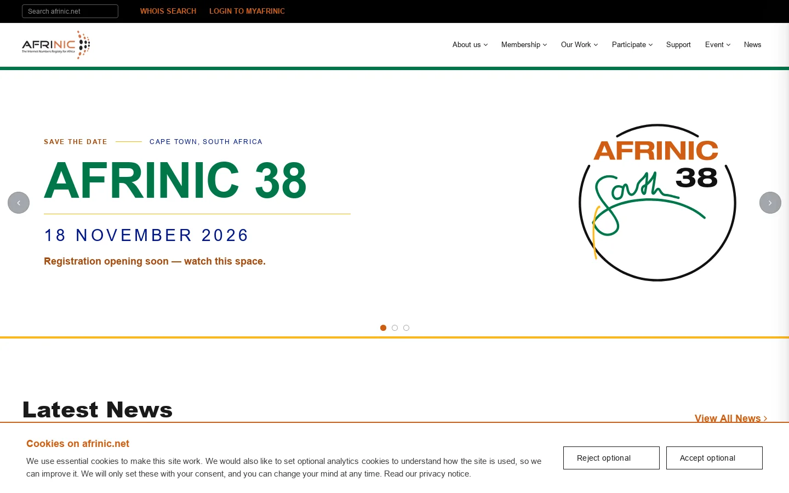Click the Cookies on afrinic.net heading
Image resolution: width=789 pixels, height=493 pixels.
(x=78, y=444)
